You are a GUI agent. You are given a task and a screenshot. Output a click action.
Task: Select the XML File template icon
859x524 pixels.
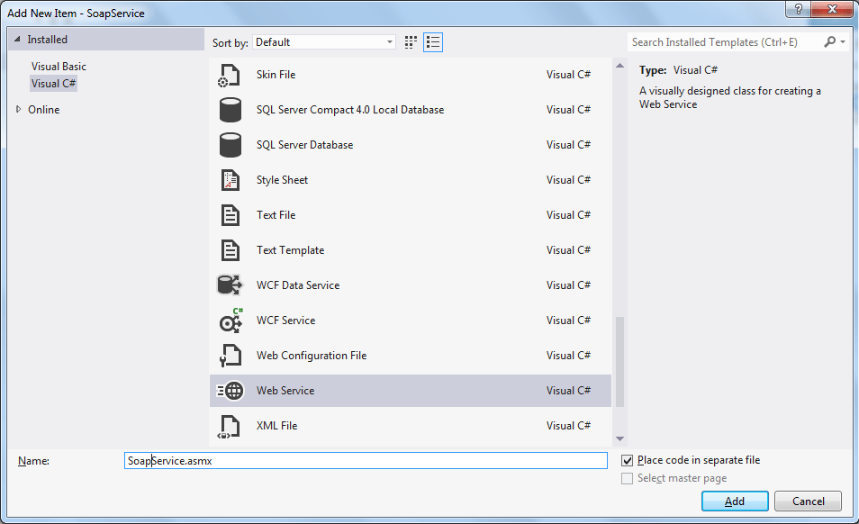[x=231, y=426]
